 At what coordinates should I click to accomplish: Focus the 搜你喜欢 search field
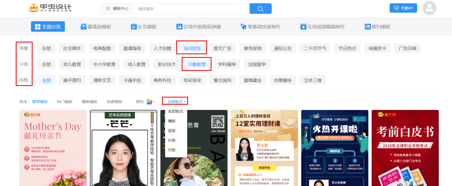coord(192,9)
